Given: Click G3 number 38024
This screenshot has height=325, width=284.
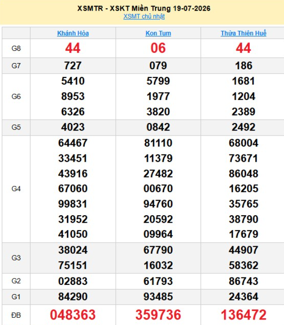Looking at the screenshot, I should [x=73, y=250].
